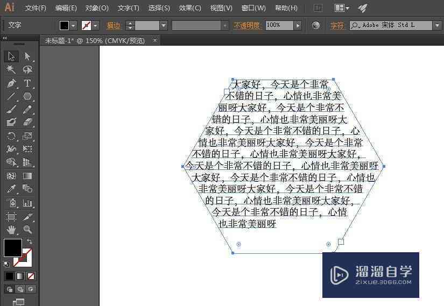
Task: Reset default fill and stroke
Action: 6,264
